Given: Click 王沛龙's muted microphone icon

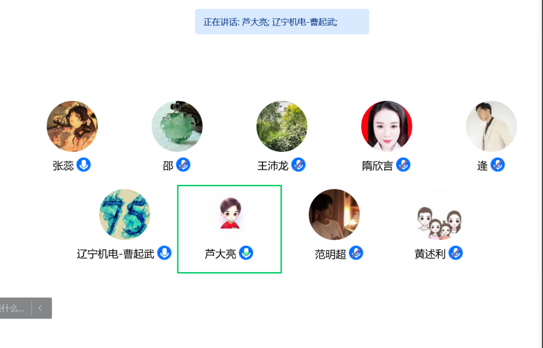Looking at the screenshot, I should 298,165.
